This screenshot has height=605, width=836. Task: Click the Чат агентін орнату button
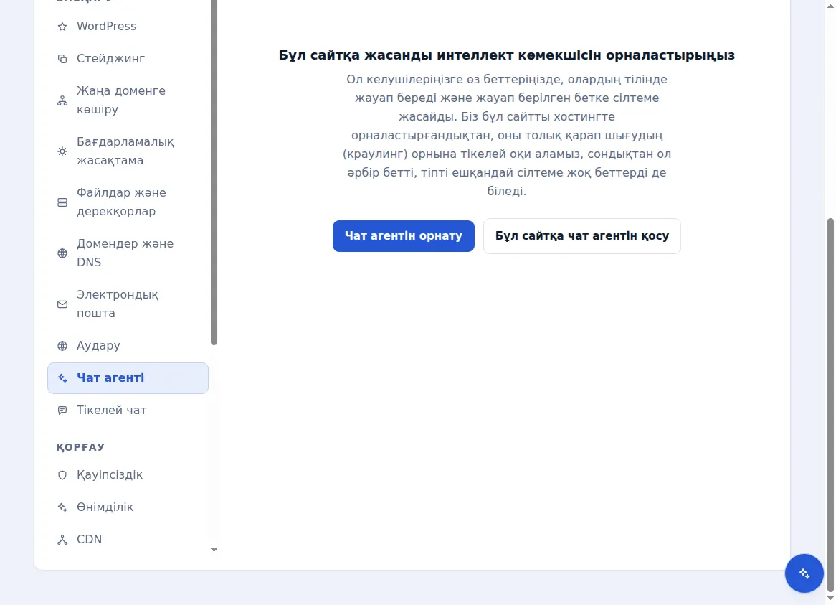point(404,236)
